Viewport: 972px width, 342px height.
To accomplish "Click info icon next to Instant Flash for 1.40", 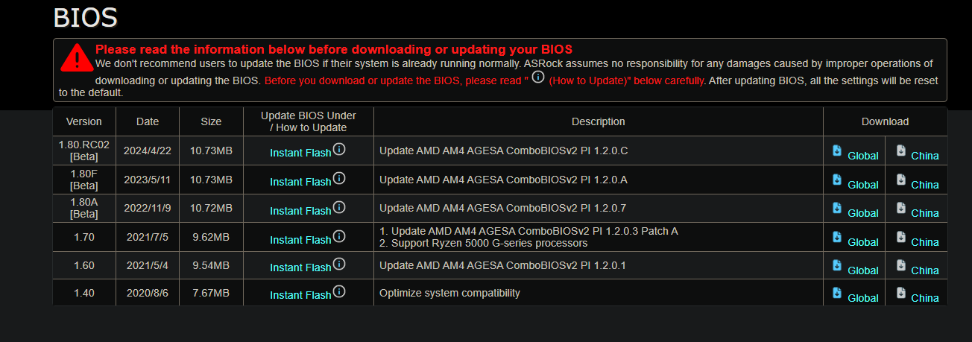I will tap(339, 291).
